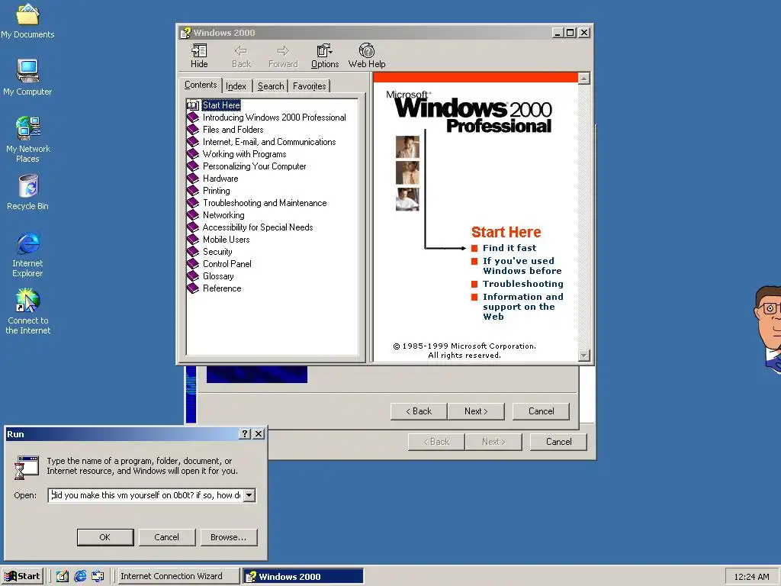Click the book icon beside Hardware
Screen dimensions: 781x586
tap(193, 179)
